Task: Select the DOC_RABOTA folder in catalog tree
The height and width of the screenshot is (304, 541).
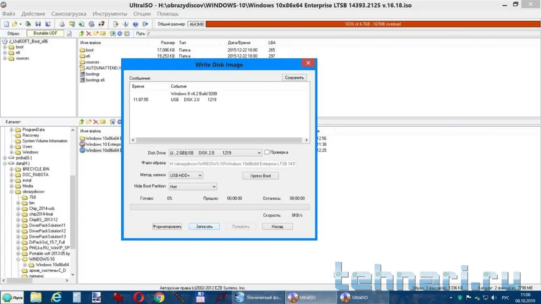Action: 36,174
